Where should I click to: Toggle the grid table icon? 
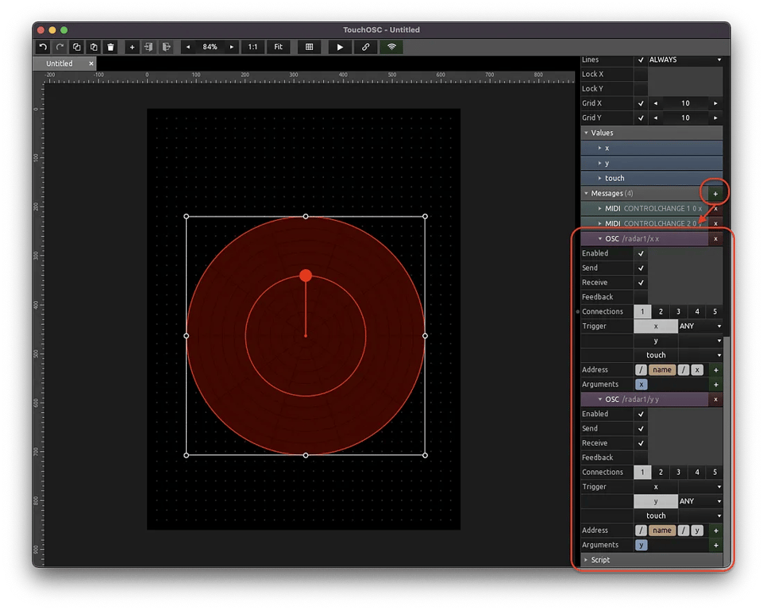tap(309, 47)
